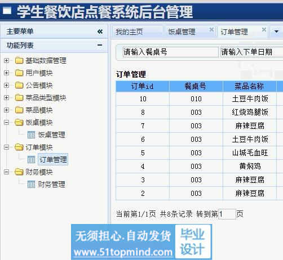Expand the 菜品类型模块 tree node
This screenshot has height=260, width=283.
point(6,97)
